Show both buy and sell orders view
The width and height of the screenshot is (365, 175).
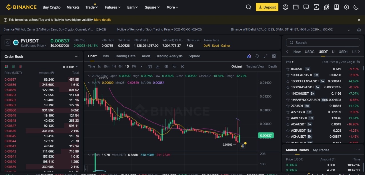coord(7,67)
